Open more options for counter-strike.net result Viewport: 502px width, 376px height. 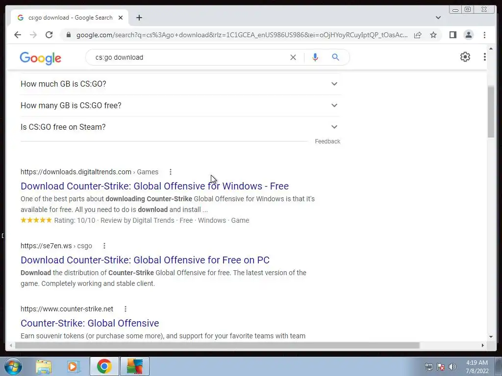[x=125, y=309]
